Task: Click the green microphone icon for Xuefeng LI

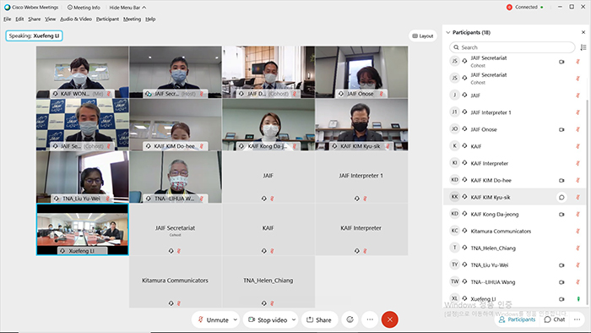Action: pos(578,299)
